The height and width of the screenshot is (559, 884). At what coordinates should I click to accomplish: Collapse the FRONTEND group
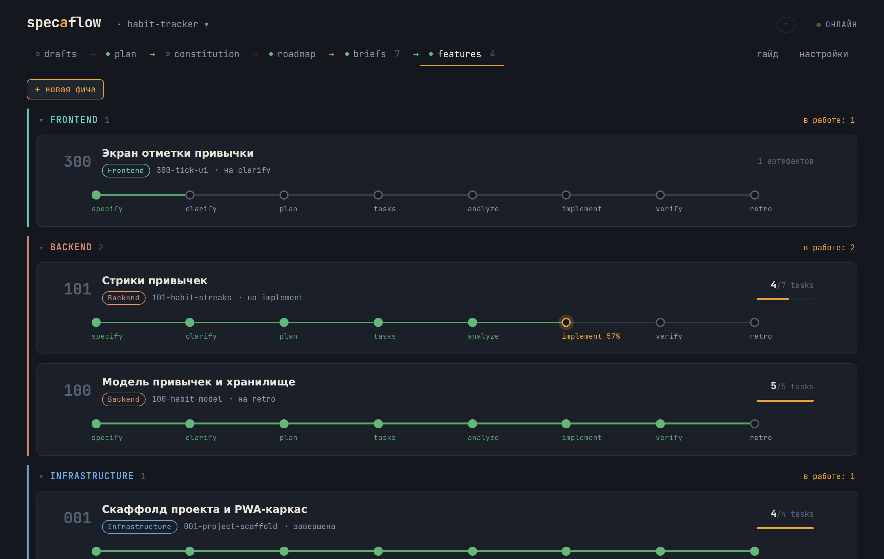(41, 120)
